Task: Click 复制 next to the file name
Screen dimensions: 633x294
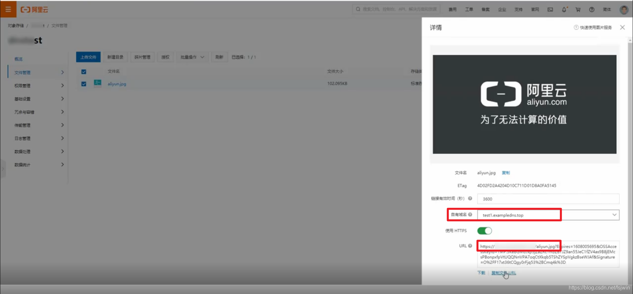Action: [x=506, y=173]
